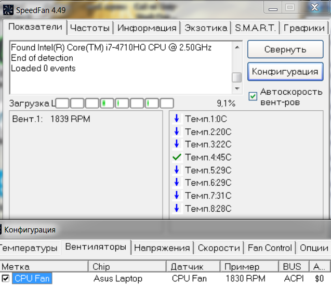Click the Свернуть button

(285, 49)
